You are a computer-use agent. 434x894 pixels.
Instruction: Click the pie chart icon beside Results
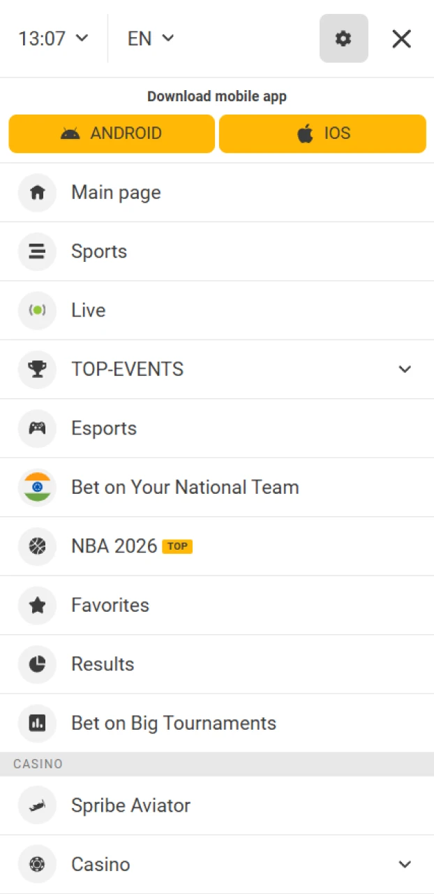click(37, 664)
